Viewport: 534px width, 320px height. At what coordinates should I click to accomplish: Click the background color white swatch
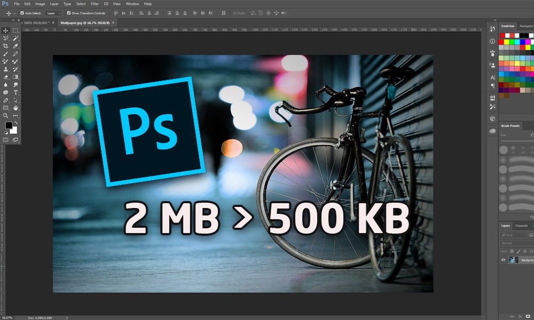point(14,131)
